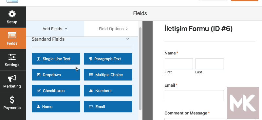Click the Fields panel header title
This screenshot has height=120, width=262.
point(140,13)
